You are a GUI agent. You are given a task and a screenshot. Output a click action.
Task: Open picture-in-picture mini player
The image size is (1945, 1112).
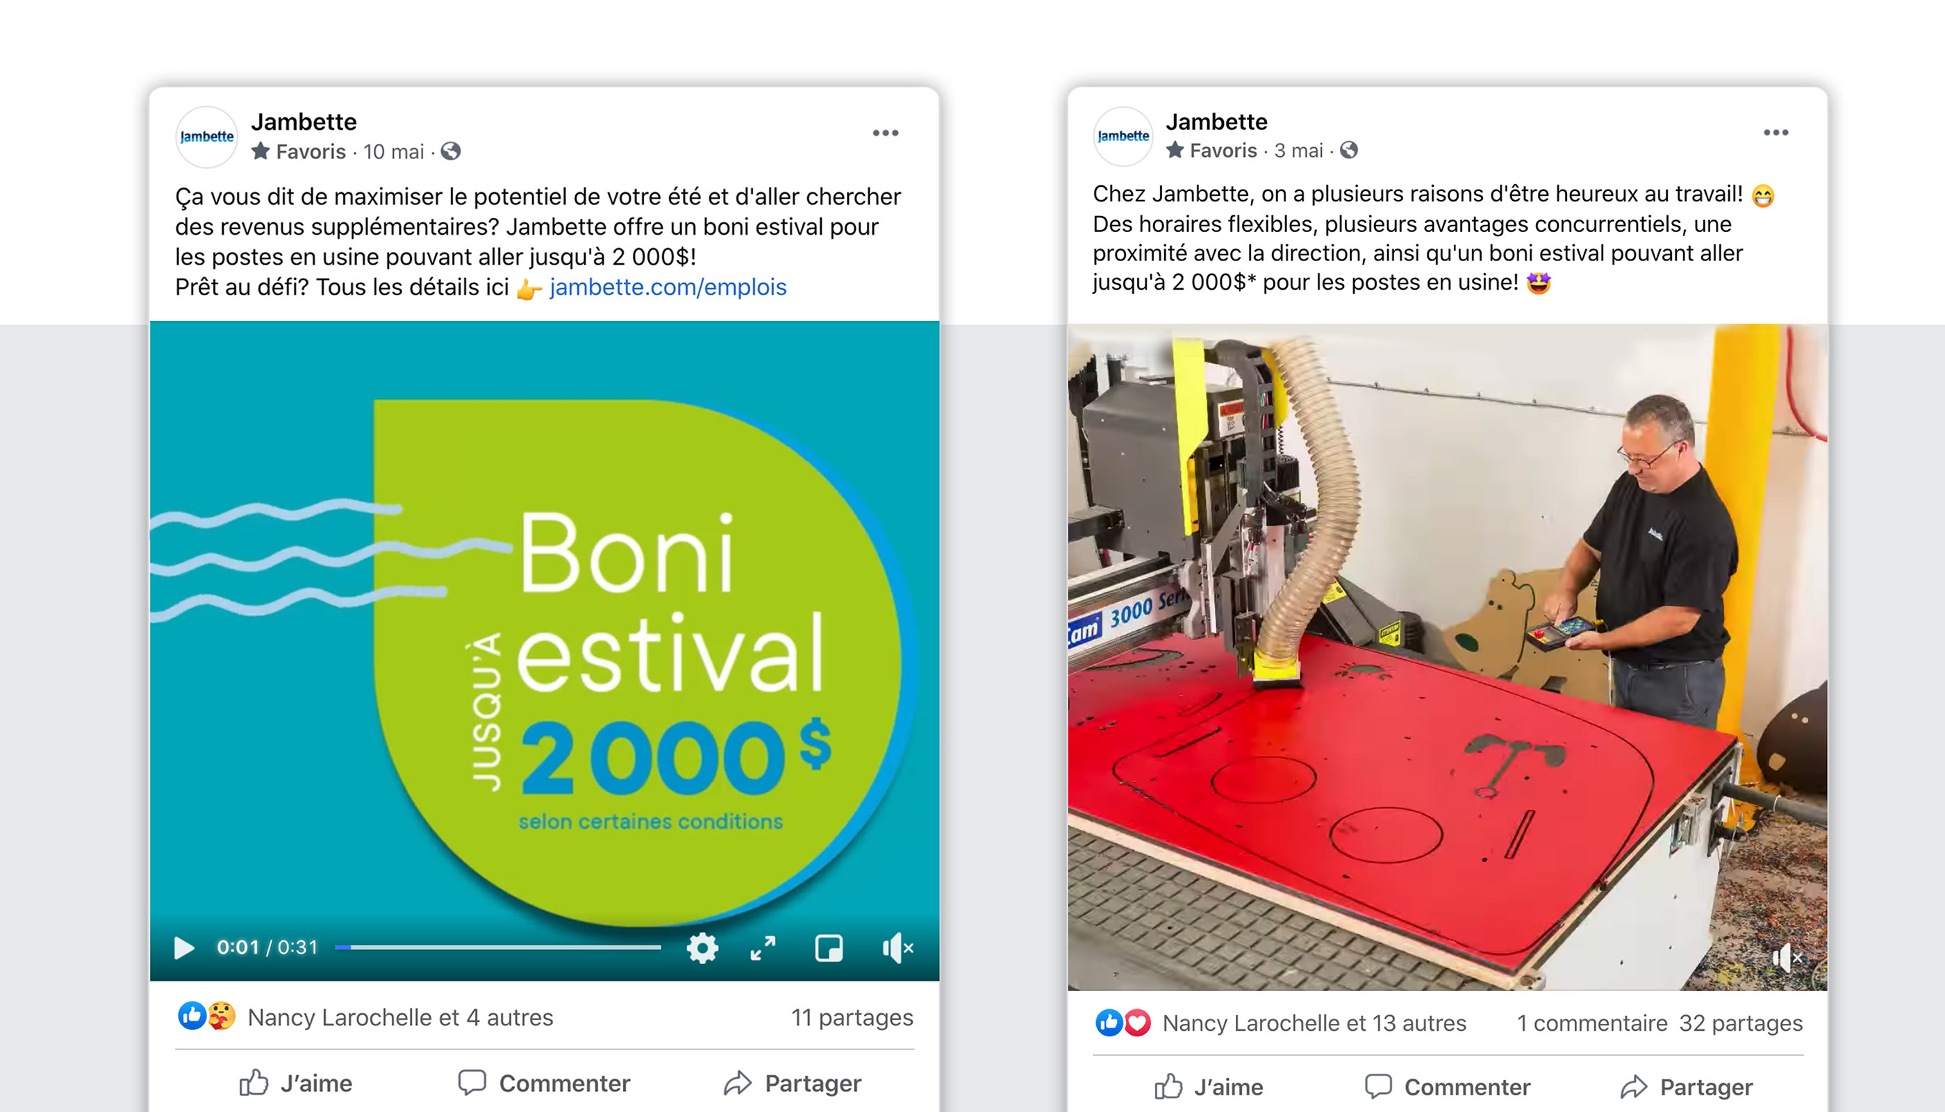point(829,948)
